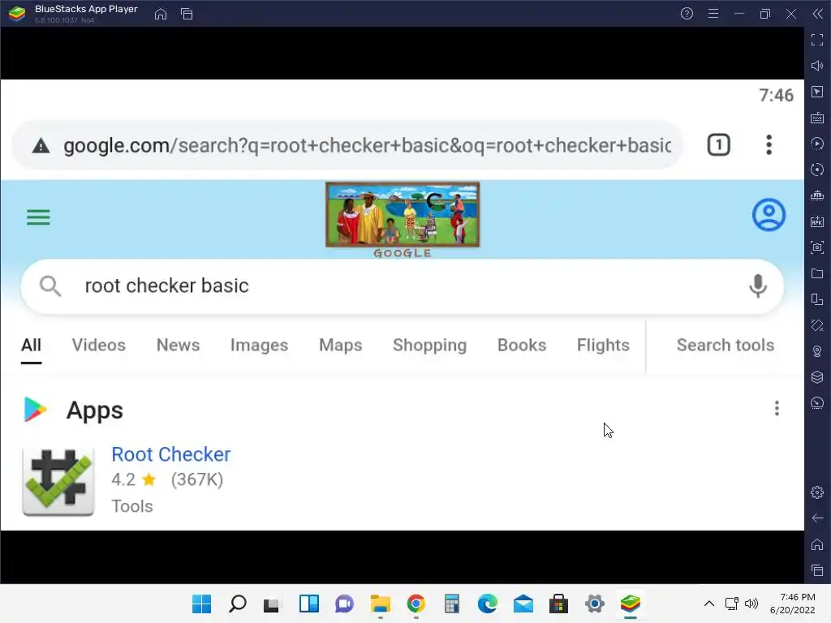Switch to the Videos tab

pos(98,346)
